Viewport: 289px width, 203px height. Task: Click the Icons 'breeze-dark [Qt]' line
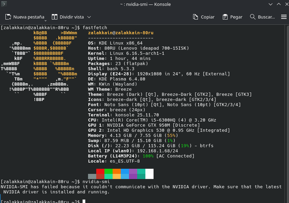[152, 99]
